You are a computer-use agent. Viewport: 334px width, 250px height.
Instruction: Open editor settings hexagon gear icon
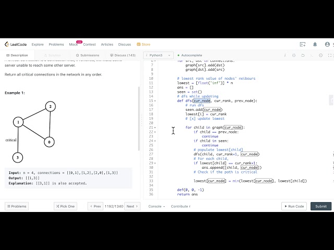(x=320, y=55)
